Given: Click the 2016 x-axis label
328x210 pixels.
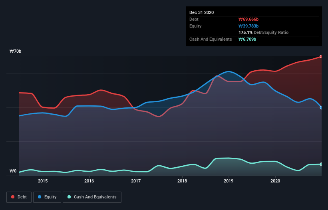Looking at the screenshot, I should tap(89, 181).
